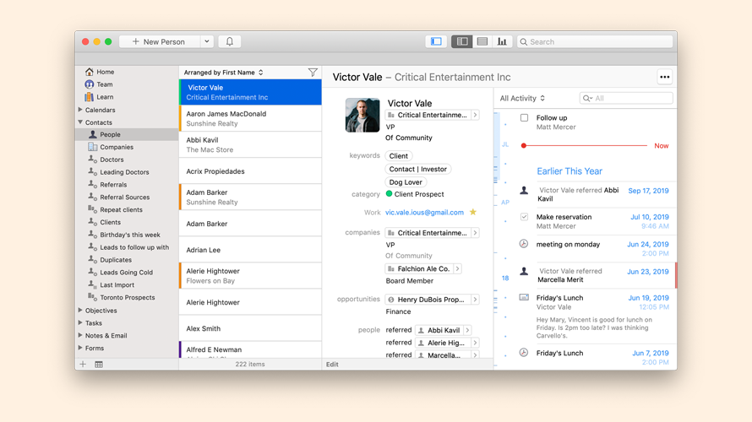Expand Notes & Email section

point(80,335)
